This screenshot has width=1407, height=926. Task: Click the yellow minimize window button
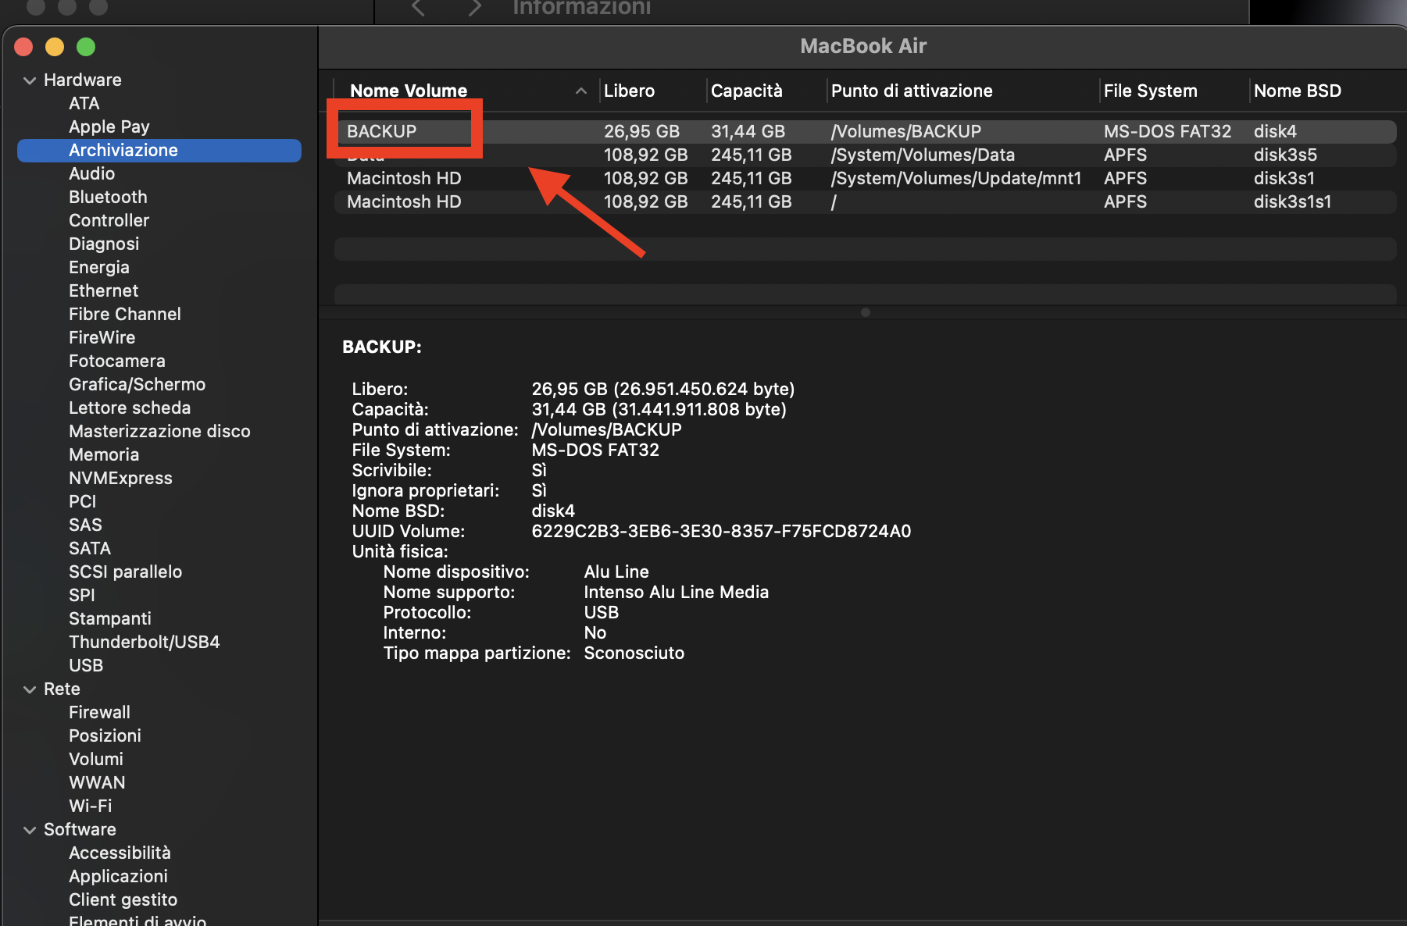55,47
